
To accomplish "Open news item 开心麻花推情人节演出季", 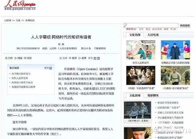I will coord(170,118).
